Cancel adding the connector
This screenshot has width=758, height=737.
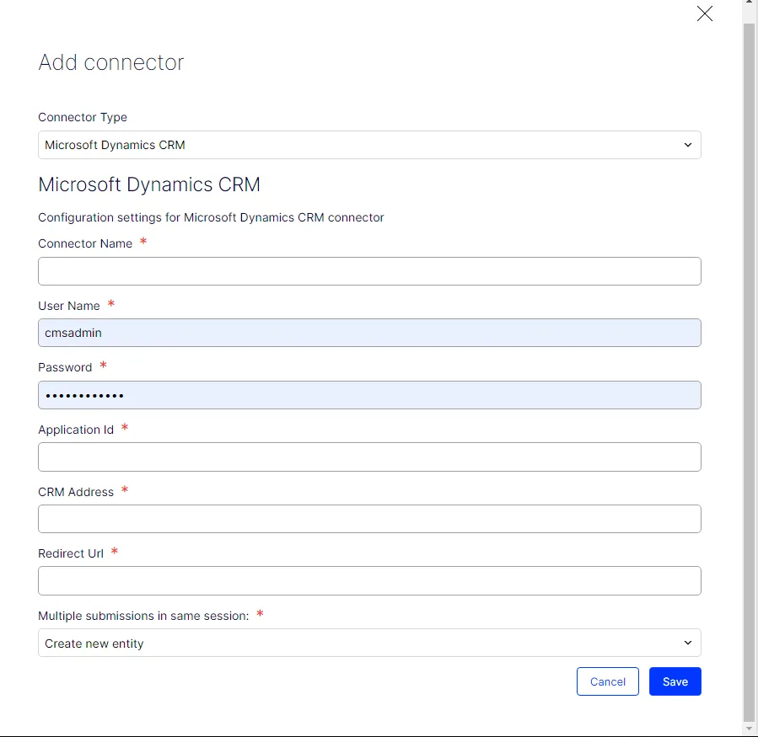608,681
